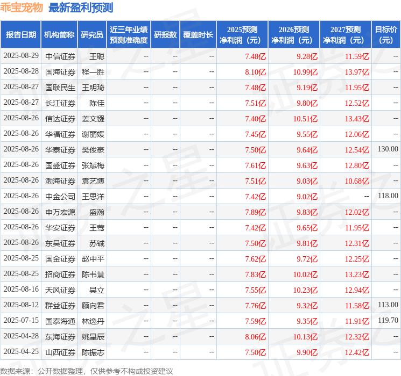
Task: Select the 2026预测净利润 column header
Action: [x=294, y=35]
